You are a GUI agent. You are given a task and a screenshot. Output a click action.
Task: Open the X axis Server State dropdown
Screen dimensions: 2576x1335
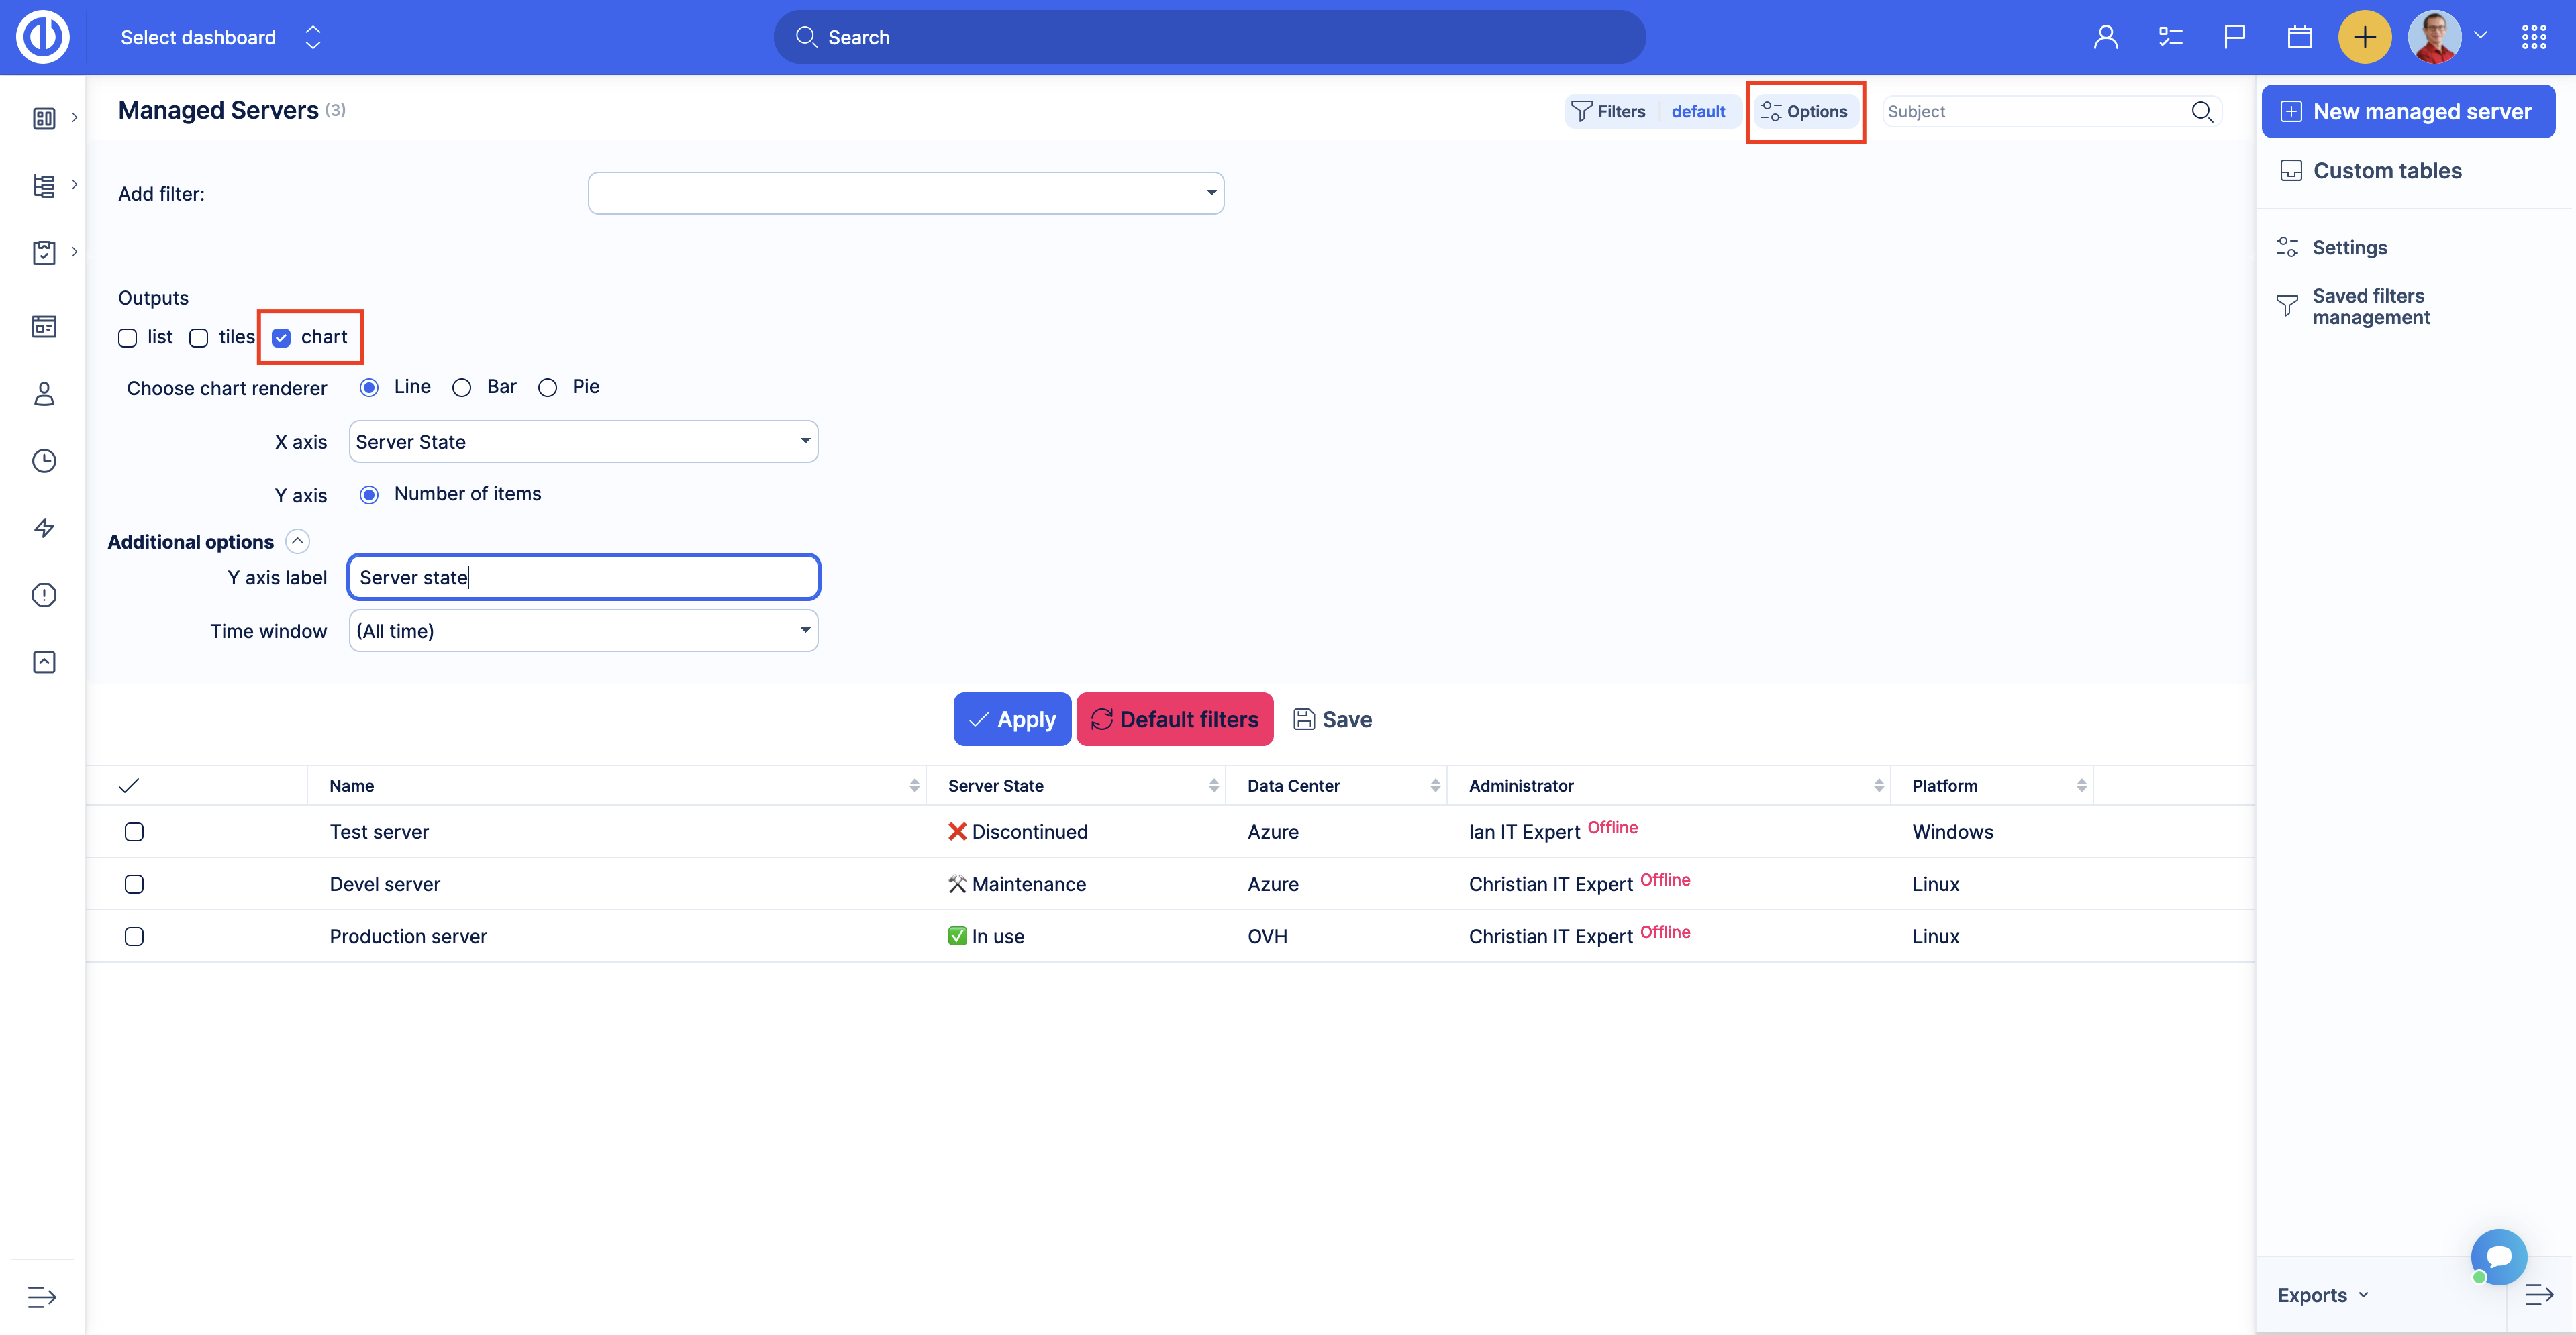point(583,441)
